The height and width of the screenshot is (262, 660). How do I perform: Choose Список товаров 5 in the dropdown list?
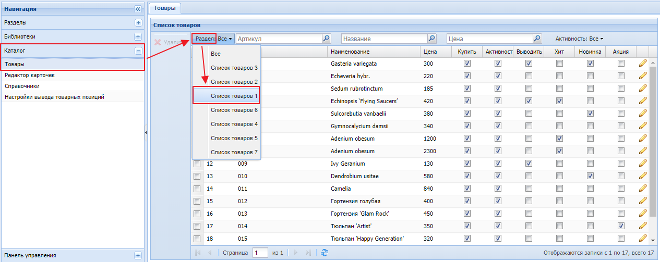pyautogui.click(x=234, y=138)
